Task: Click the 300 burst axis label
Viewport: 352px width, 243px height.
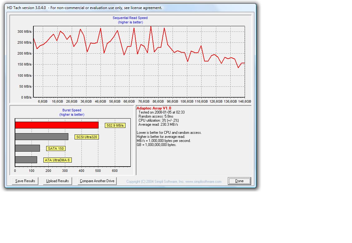Action: [65, 171]
